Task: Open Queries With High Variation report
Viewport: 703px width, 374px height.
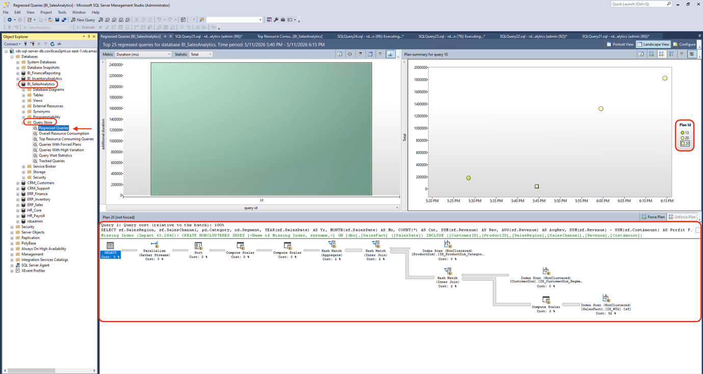Action: [61, 150]
